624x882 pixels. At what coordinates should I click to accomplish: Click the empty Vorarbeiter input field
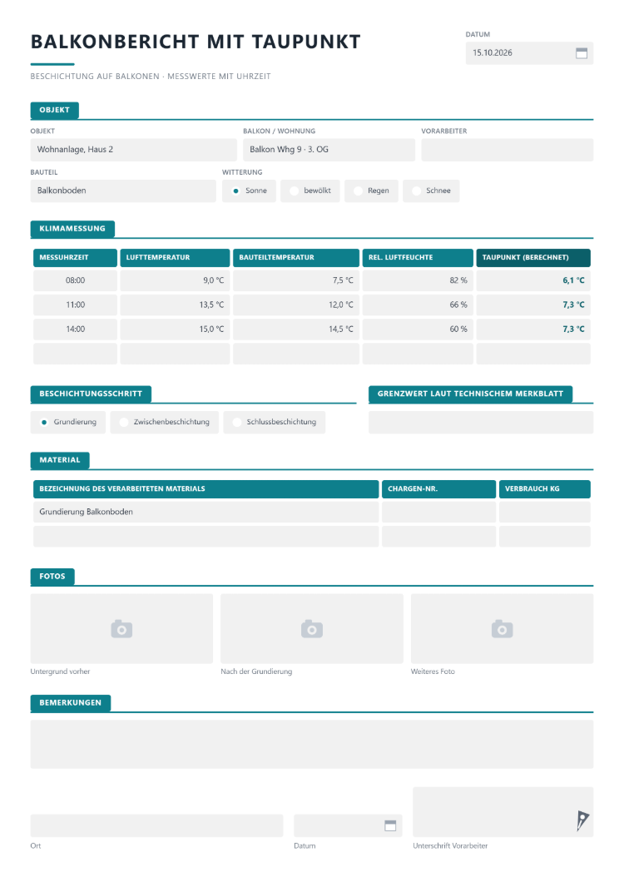[507, 150]
